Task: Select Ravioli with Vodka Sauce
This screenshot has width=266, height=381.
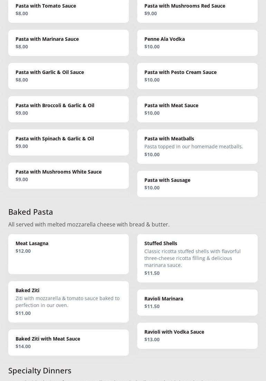Action: [x=197, y=336]
